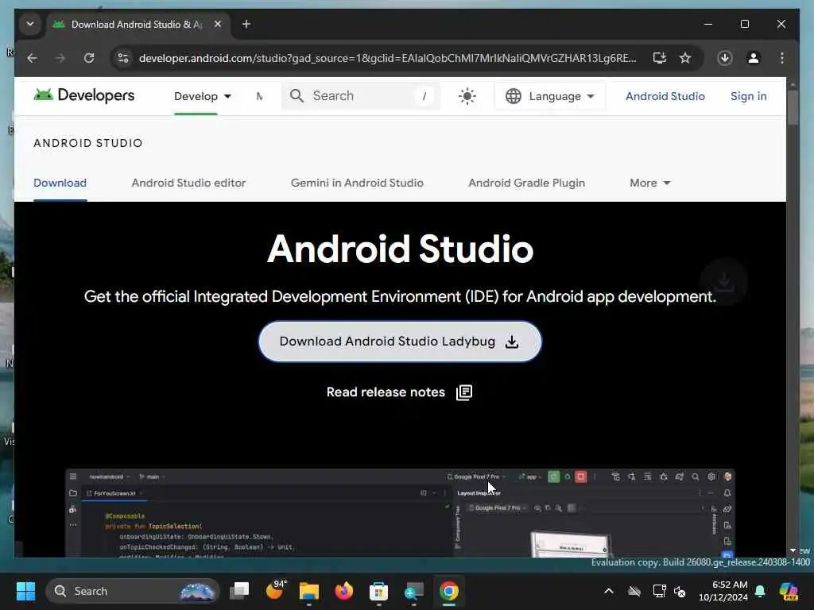The width and height of the screenshot is (814, 610).
Task: Click the floating download circle icon
Action: point(723,283)
